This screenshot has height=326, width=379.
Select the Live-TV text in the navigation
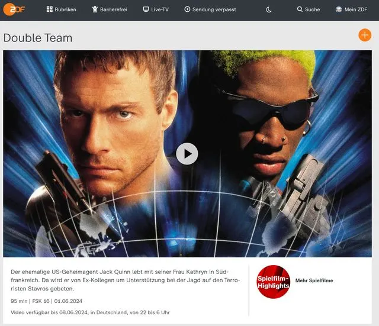[160, 9]
